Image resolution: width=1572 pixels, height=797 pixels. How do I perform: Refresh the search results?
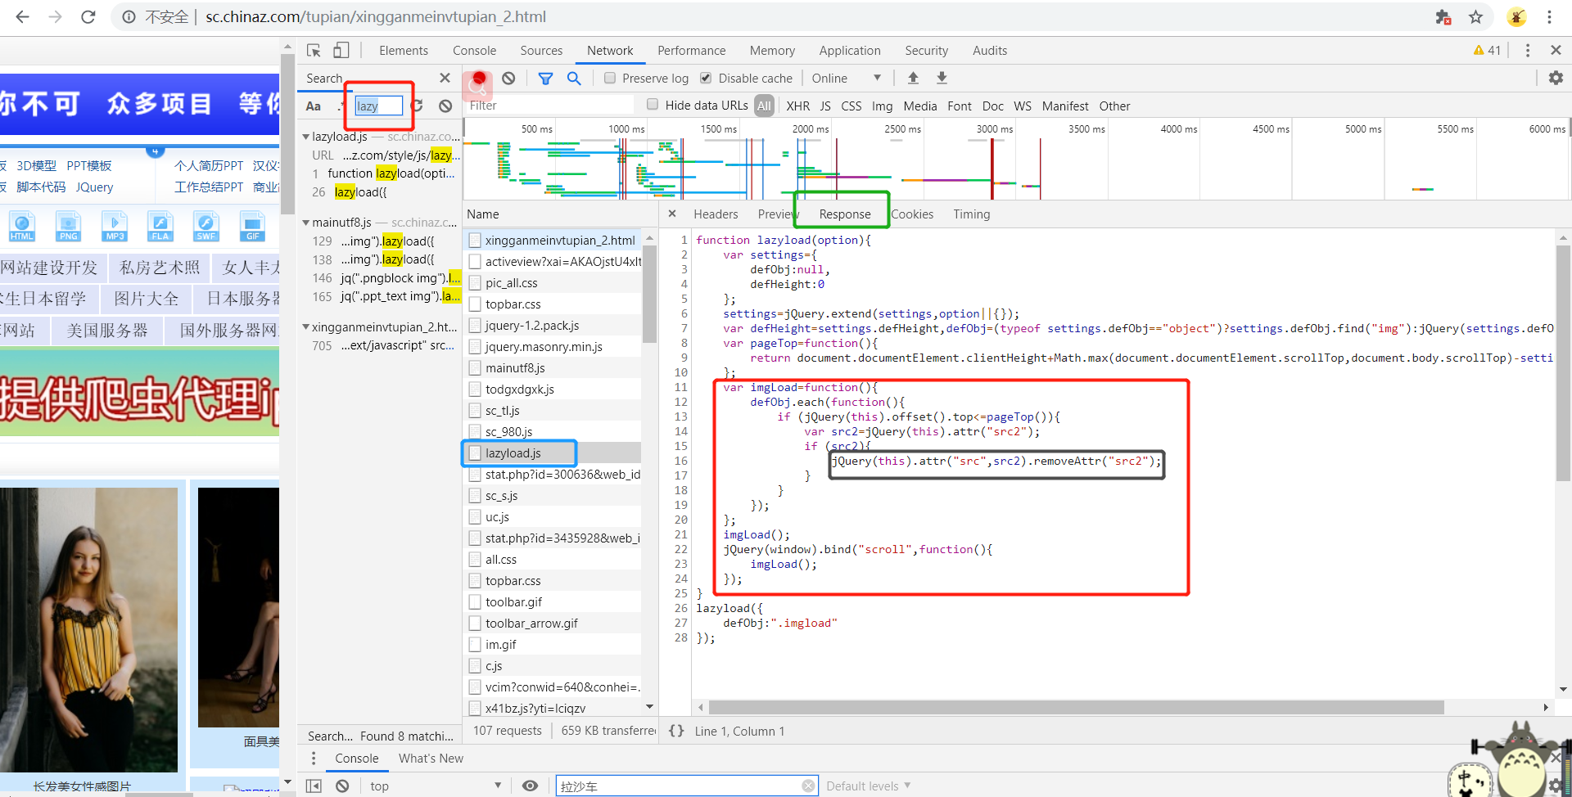(417, 106)
